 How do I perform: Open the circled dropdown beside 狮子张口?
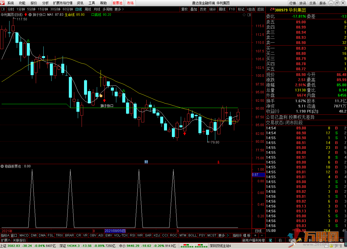point(30,15)
